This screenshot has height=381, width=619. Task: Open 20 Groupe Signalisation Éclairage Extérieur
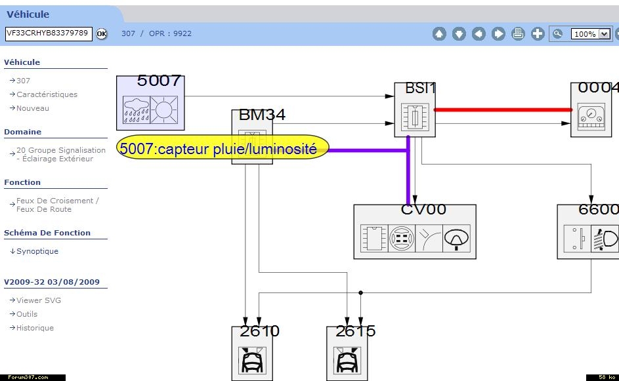(x=61, y=154)
